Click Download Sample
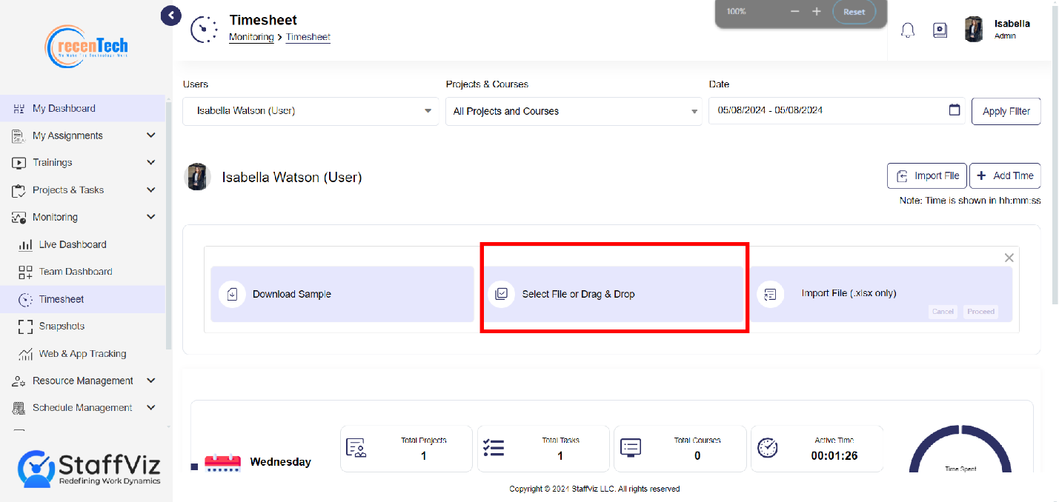This screenshot has height=502, width=1059. [342, 294]
